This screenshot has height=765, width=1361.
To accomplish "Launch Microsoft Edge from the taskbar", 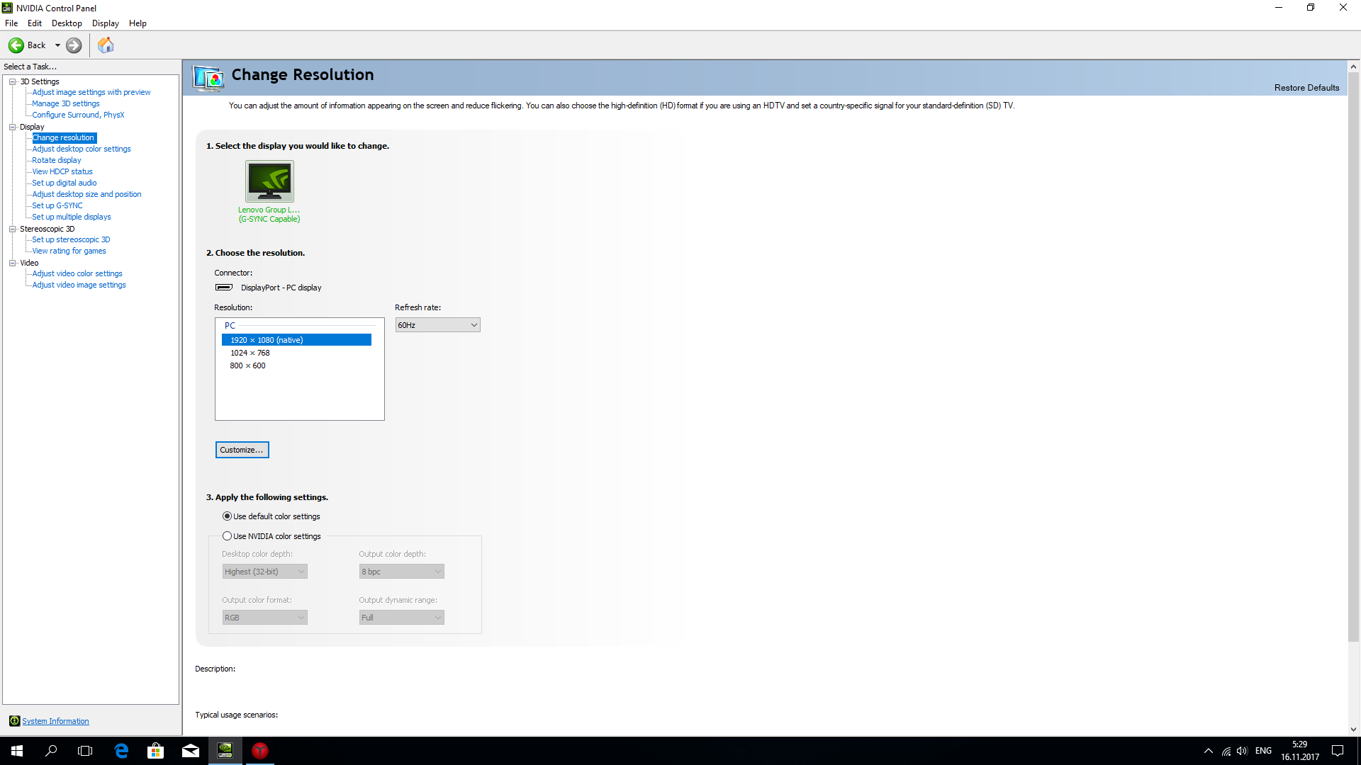I will click(x=121, y=751).
